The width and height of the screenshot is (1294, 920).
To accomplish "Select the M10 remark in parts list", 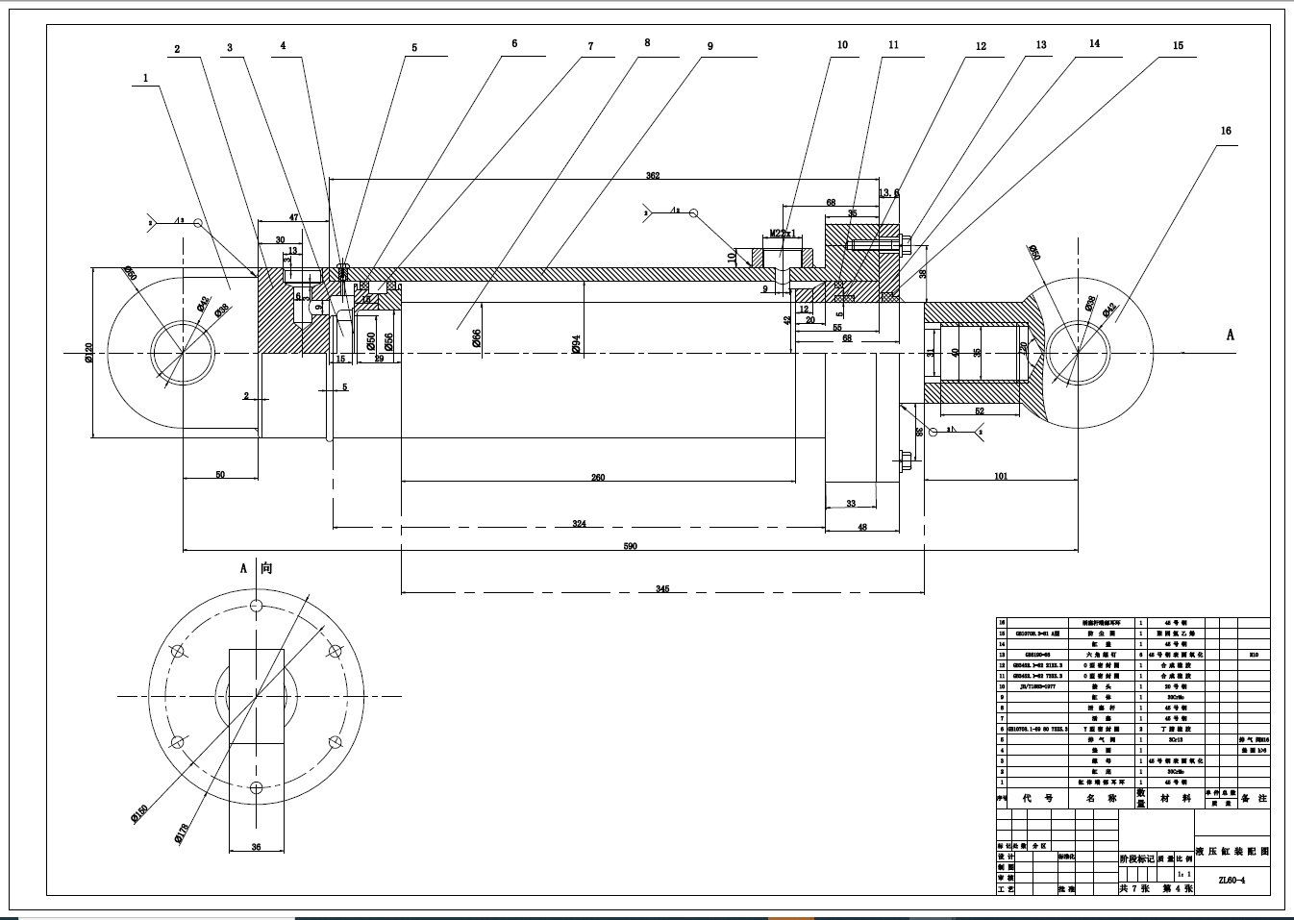I will click(x=1254, y=655).
